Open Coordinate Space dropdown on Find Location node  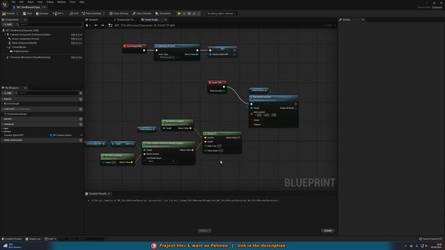click(x=161, y=161)
